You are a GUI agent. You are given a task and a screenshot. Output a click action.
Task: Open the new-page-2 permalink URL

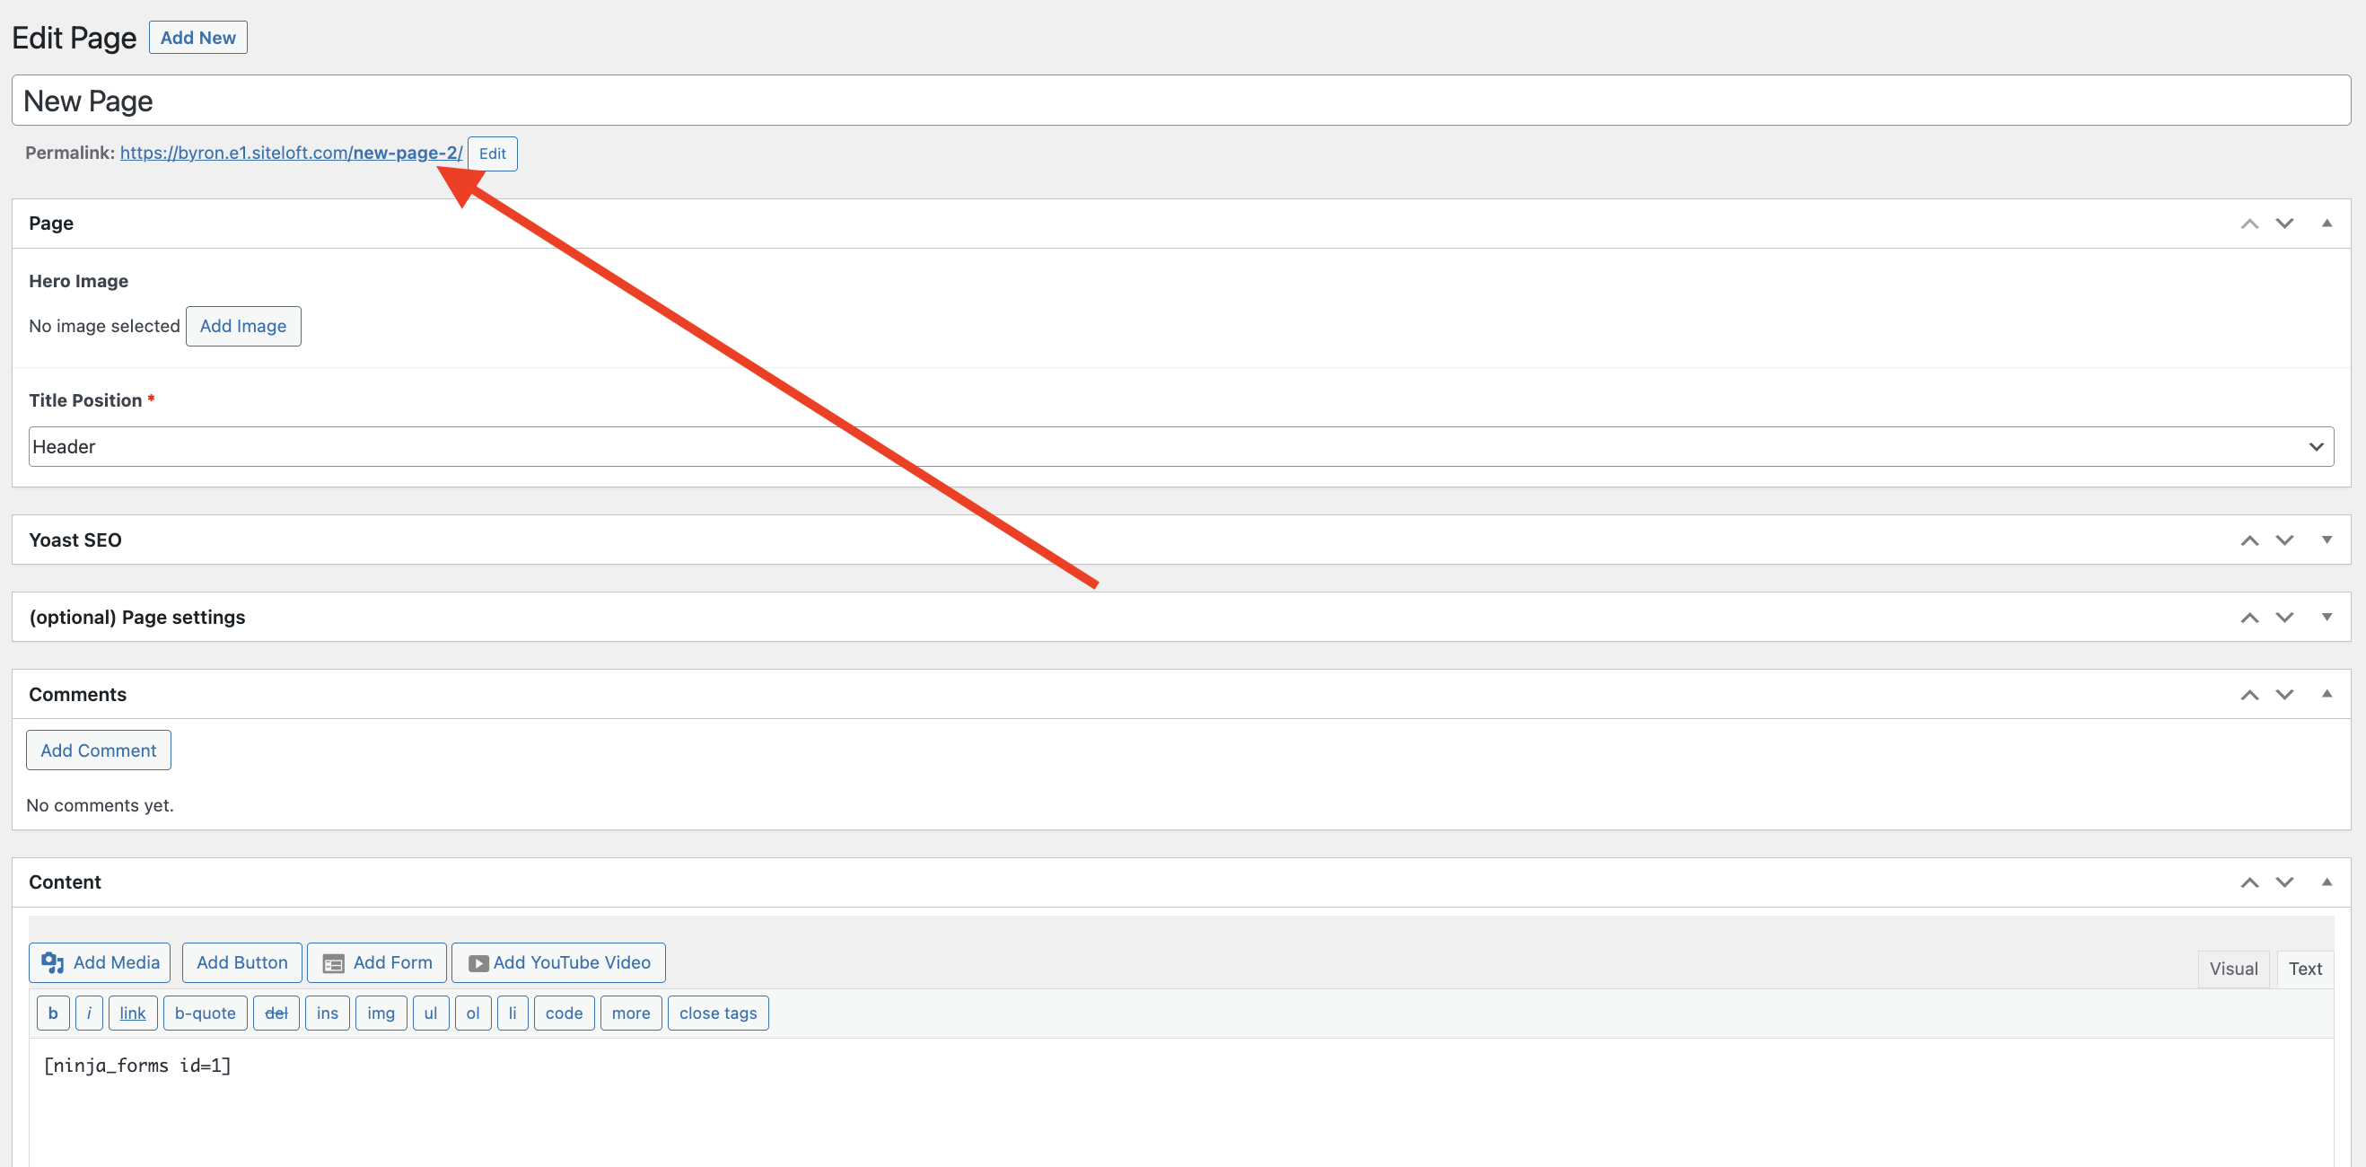tap(291, 153)
